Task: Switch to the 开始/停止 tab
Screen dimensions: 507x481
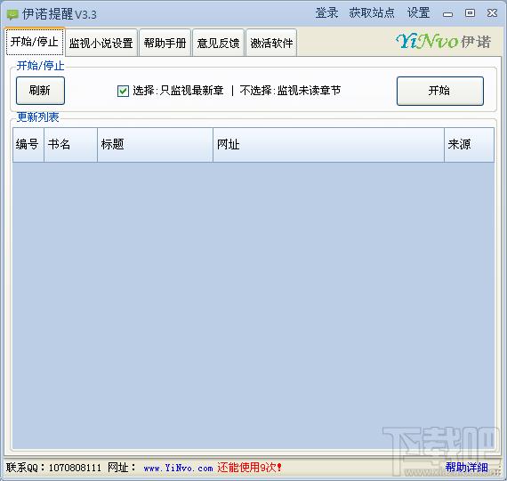Action: (35, 42)
